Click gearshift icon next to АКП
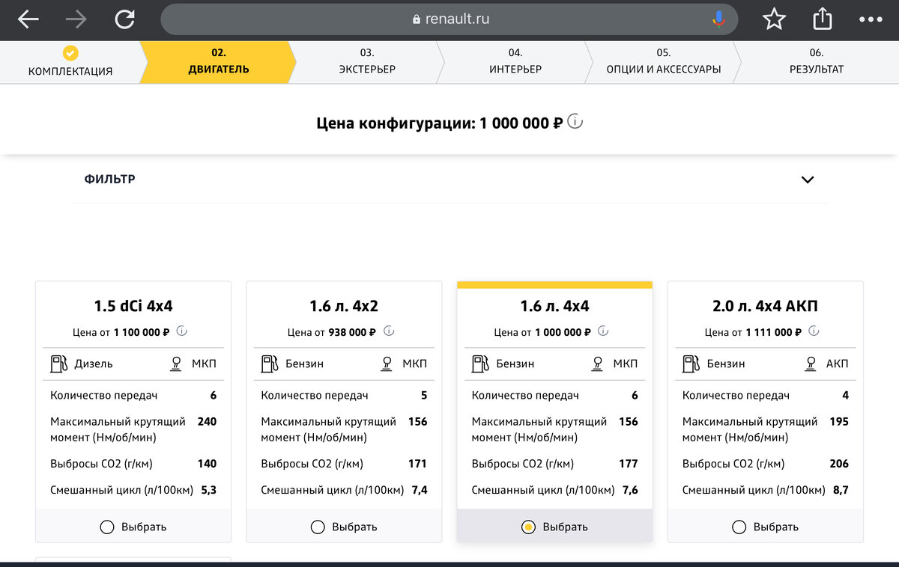 (x=810, y=364)
